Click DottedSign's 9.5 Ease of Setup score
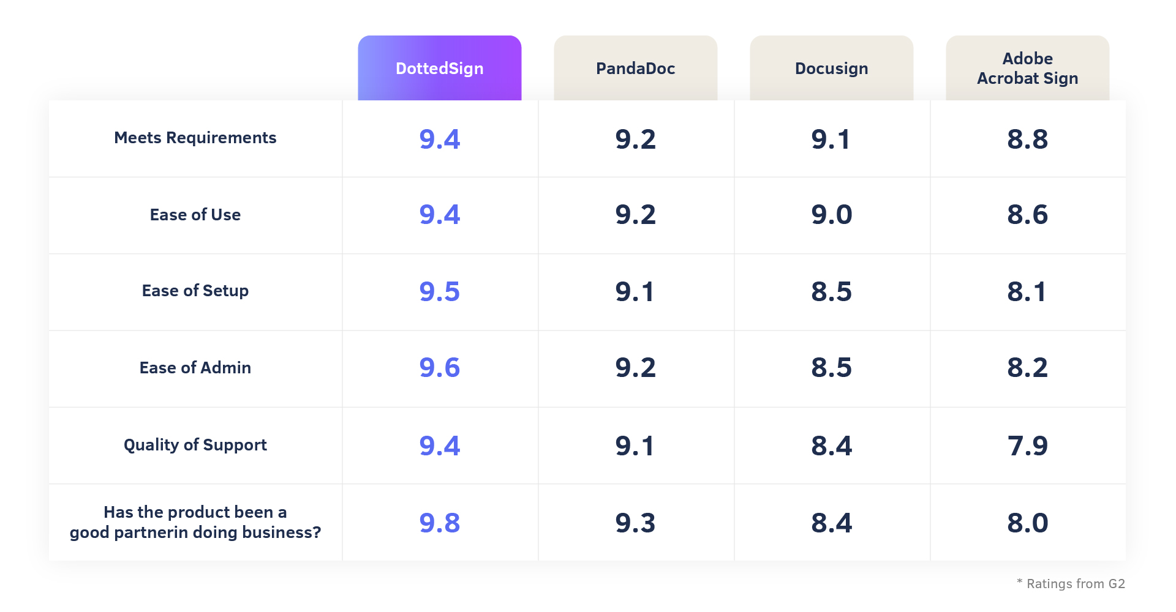1176x612 pixels. click(440, 291)
